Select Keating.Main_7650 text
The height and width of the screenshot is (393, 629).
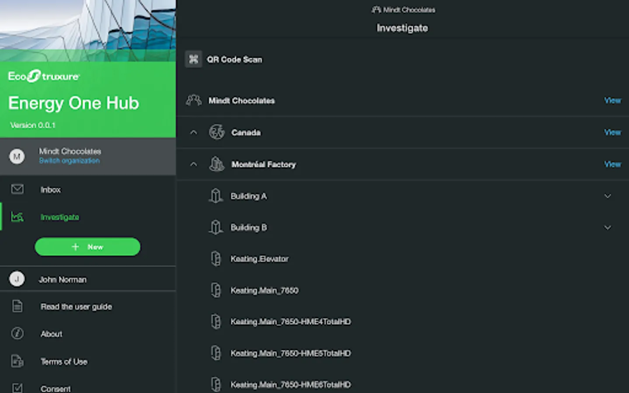click(265, 290)
